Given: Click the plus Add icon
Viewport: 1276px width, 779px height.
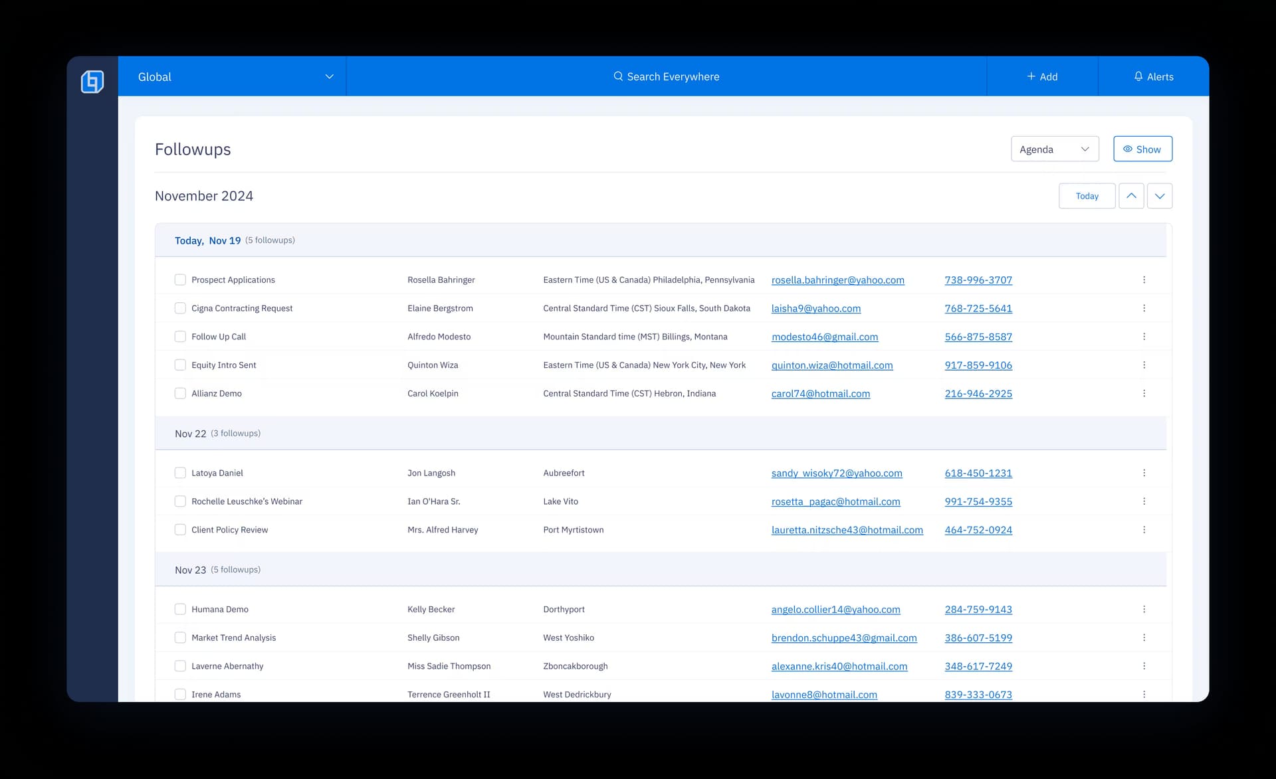Looking at the screenshot, I should [1031, 76].
